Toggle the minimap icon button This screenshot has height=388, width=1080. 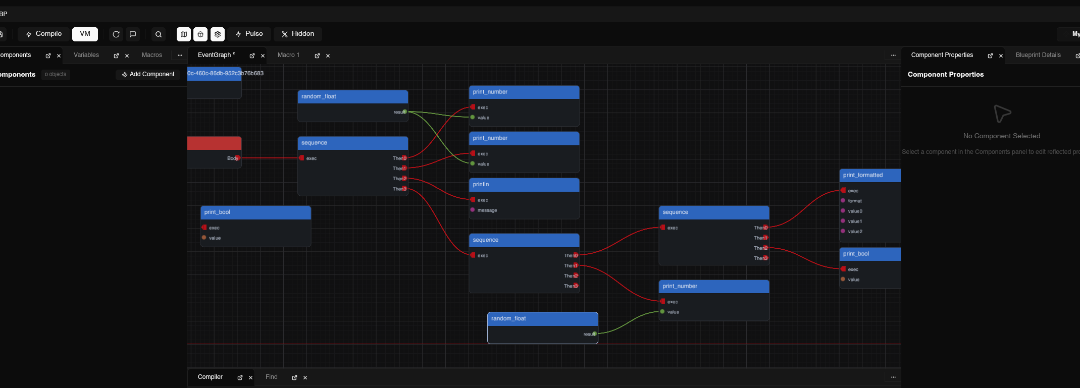pos(184,34)
